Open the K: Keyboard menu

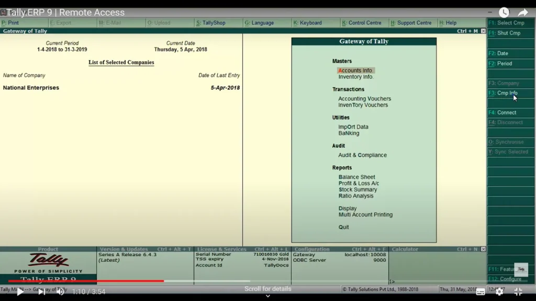click(x=308, y=23)
